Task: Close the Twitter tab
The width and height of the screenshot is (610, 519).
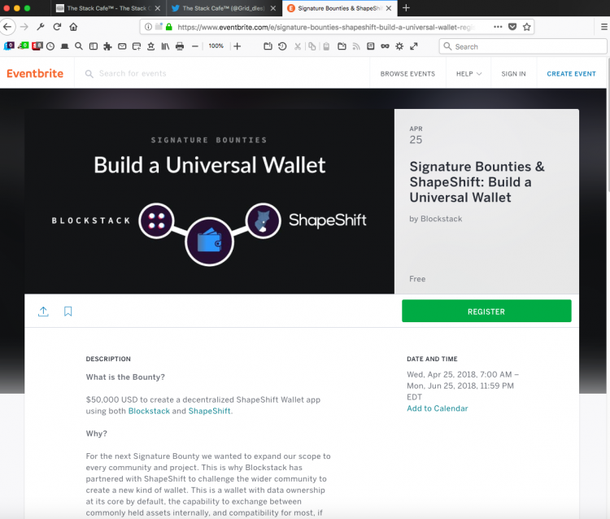Action: pyautogui.click(x=273, y=8)
